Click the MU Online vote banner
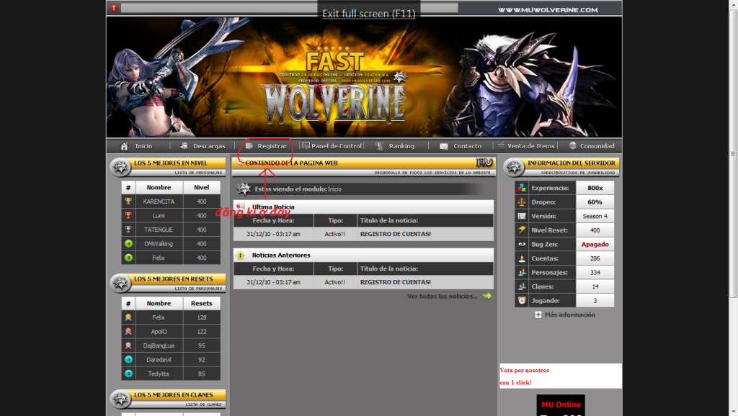The image size is (738, 416). [561, 405]
